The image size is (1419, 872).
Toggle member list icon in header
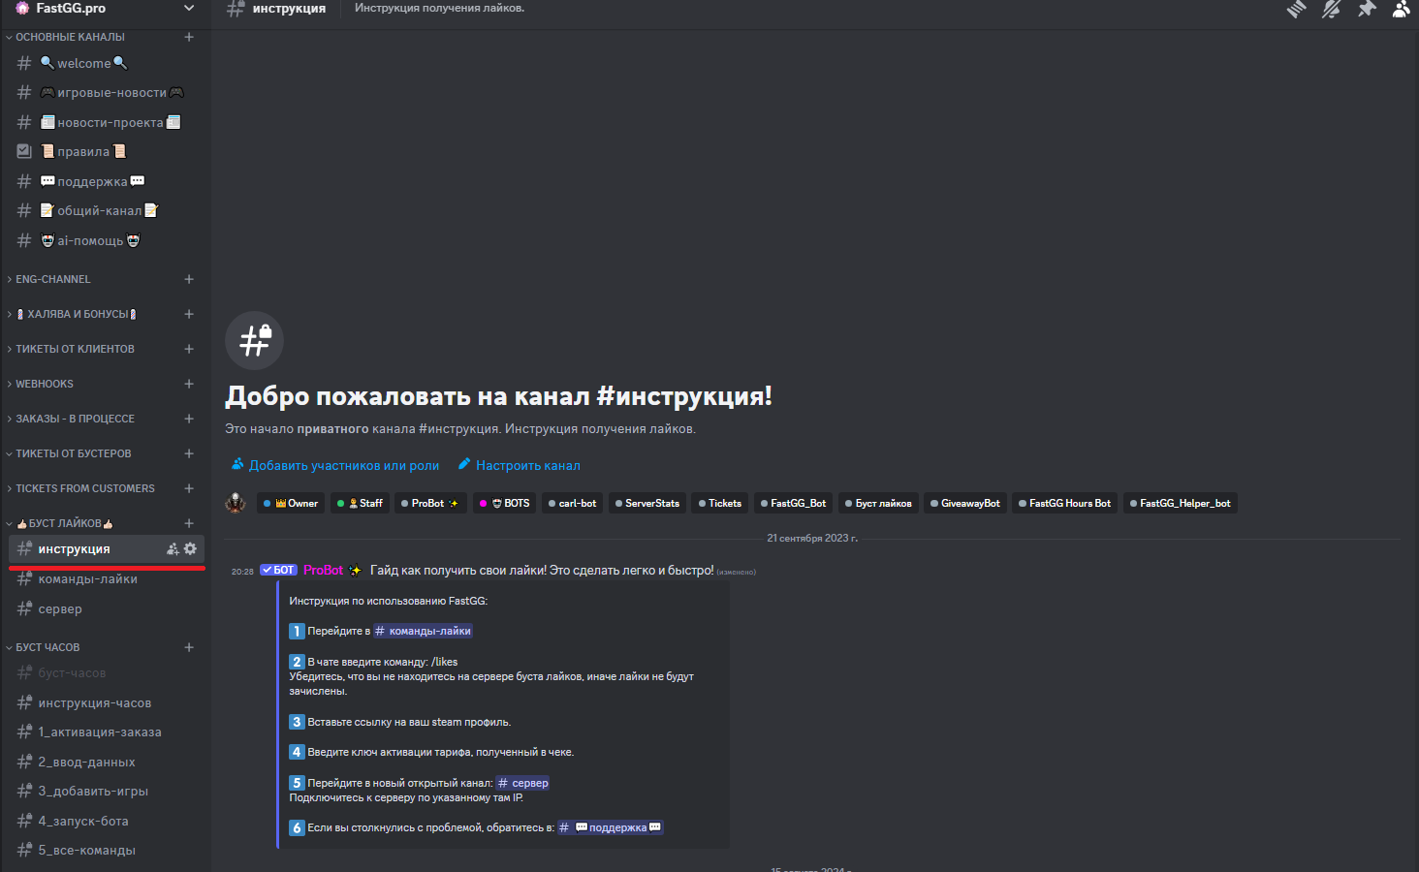(1402, 9)
